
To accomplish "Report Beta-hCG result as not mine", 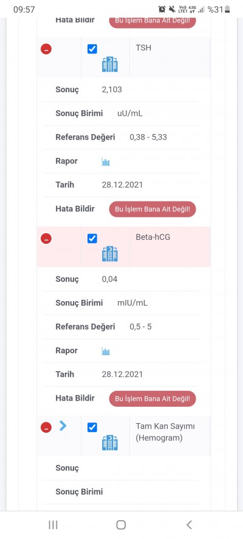I will [152, 399].
